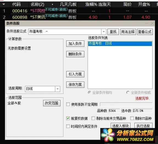Click 现价 value 1.07

127,17
